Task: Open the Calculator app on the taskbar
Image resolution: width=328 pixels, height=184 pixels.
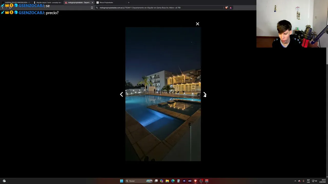Action: [x=178, y=181]
